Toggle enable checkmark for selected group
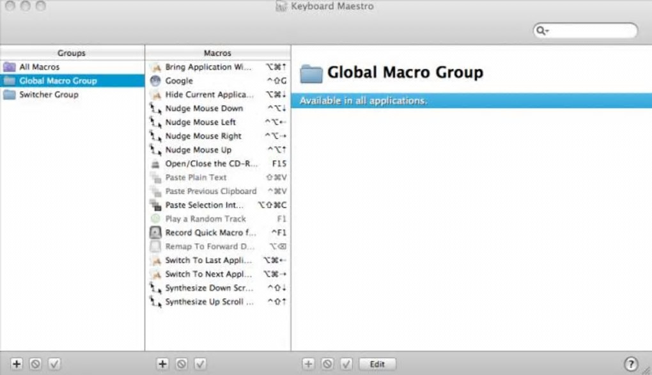This screenshot has height=375, width=652. [x=54, y=364]
